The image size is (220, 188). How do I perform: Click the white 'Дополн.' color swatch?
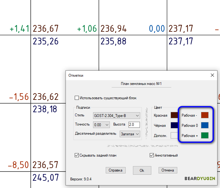click(174, 135)
